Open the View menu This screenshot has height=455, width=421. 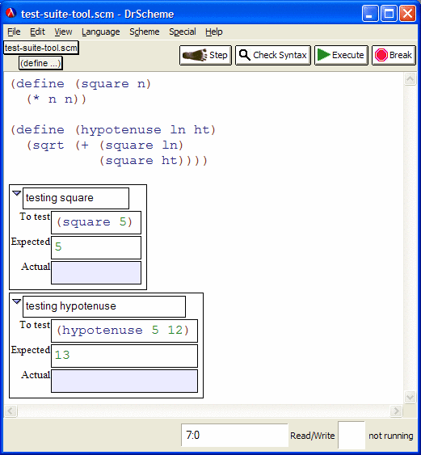(63, 32)
